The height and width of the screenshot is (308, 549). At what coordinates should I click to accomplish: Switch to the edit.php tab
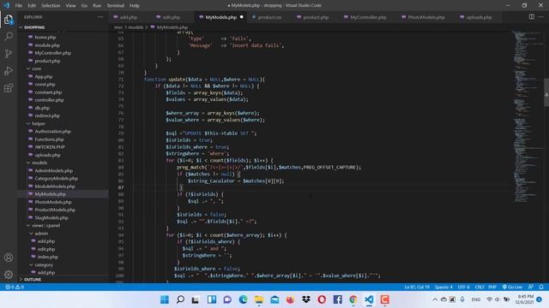(x=171, y=17)
